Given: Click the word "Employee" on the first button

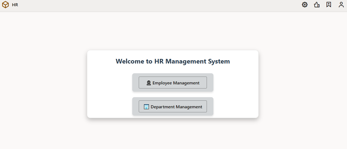Looking at the screenshot, I should (x=162, y=83).
